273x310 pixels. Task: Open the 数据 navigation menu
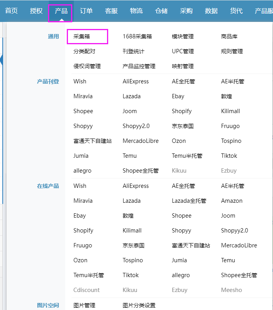coord(211,11)
